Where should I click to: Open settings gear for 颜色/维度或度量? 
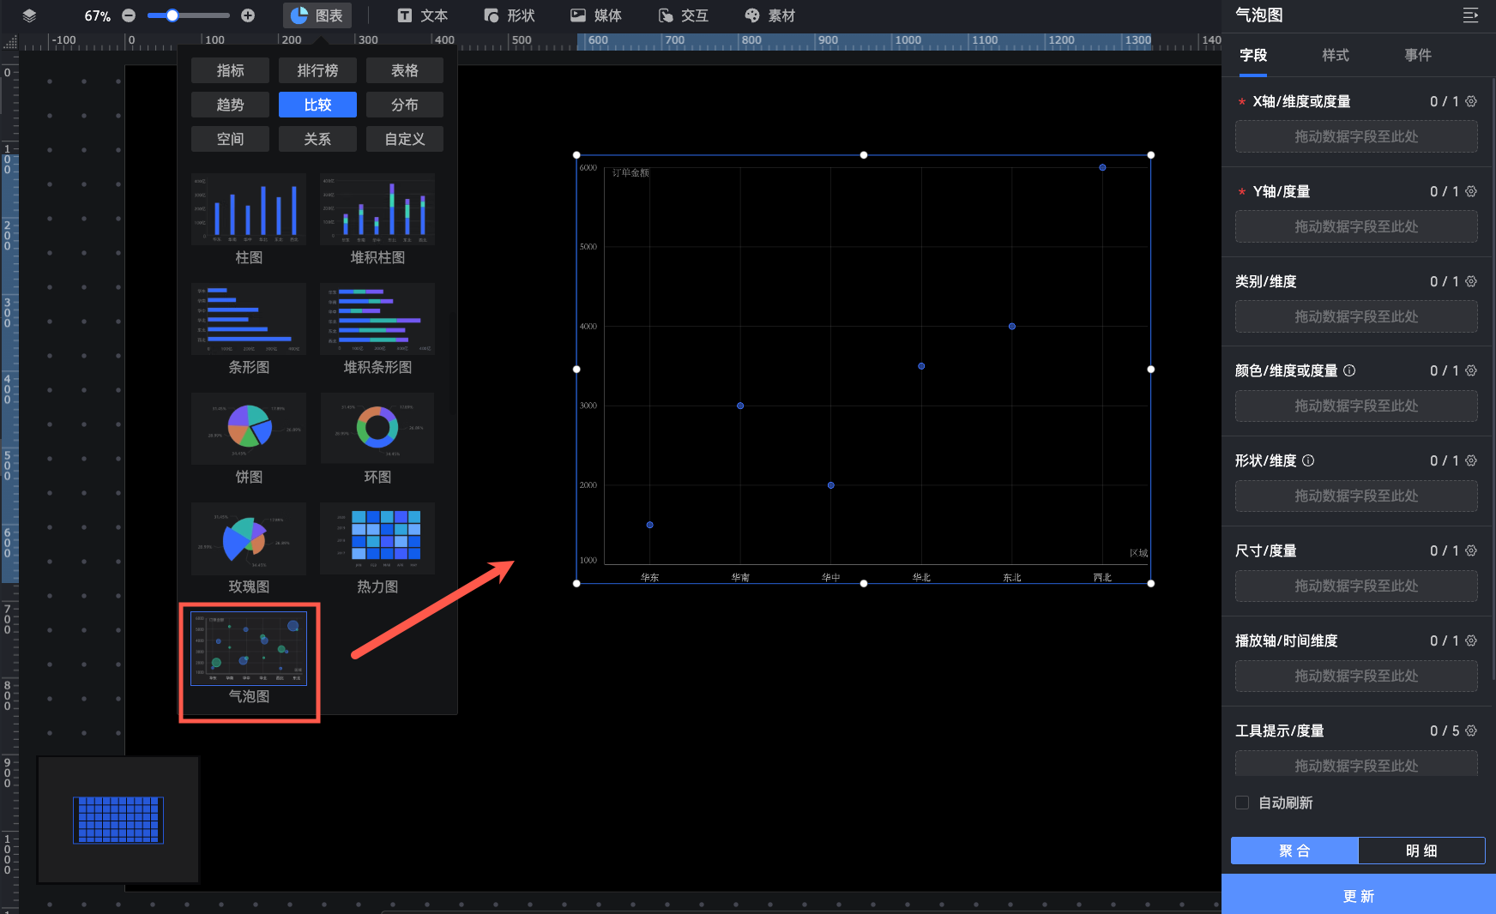[x=1471, y=370]
